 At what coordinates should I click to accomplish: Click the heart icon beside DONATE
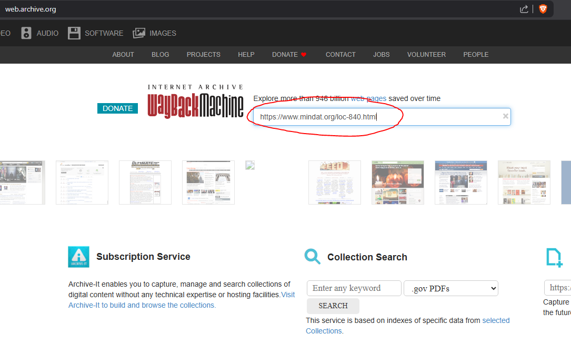pyautogui.click(x=304, y=55)
